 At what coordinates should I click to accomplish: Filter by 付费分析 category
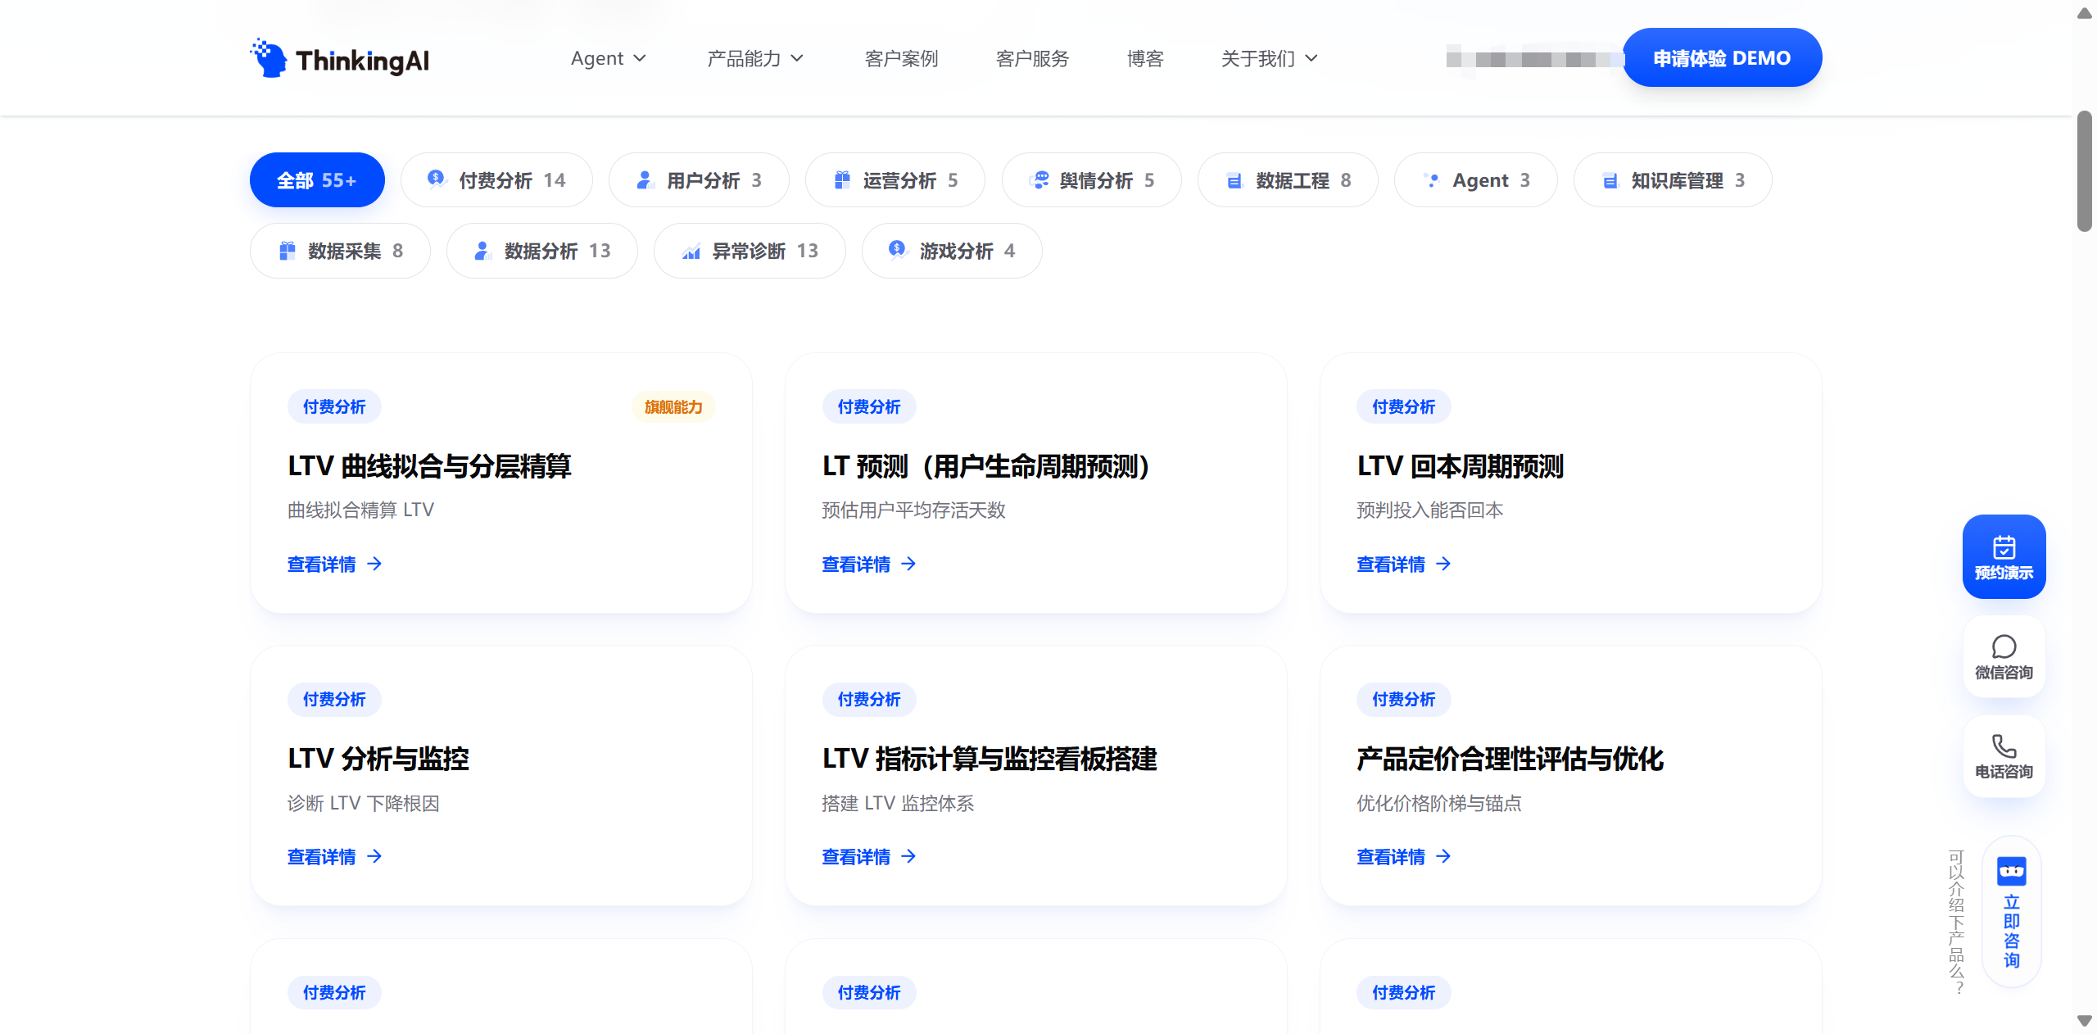click(x=496, y=180)
